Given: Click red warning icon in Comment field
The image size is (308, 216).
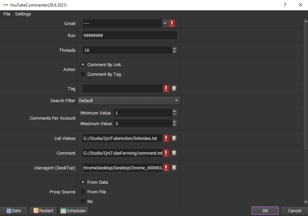Looking at the screenshot, I should 166,153.
